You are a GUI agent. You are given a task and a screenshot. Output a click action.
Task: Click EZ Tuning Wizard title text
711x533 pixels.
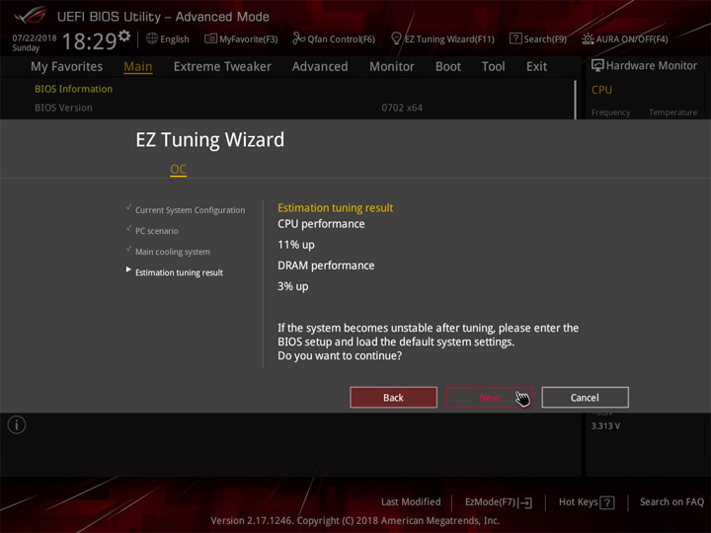210,139
